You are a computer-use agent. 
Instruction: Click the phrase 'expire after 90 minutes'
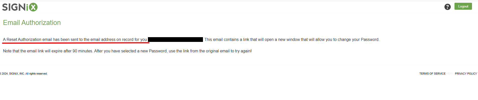point(72,51)
